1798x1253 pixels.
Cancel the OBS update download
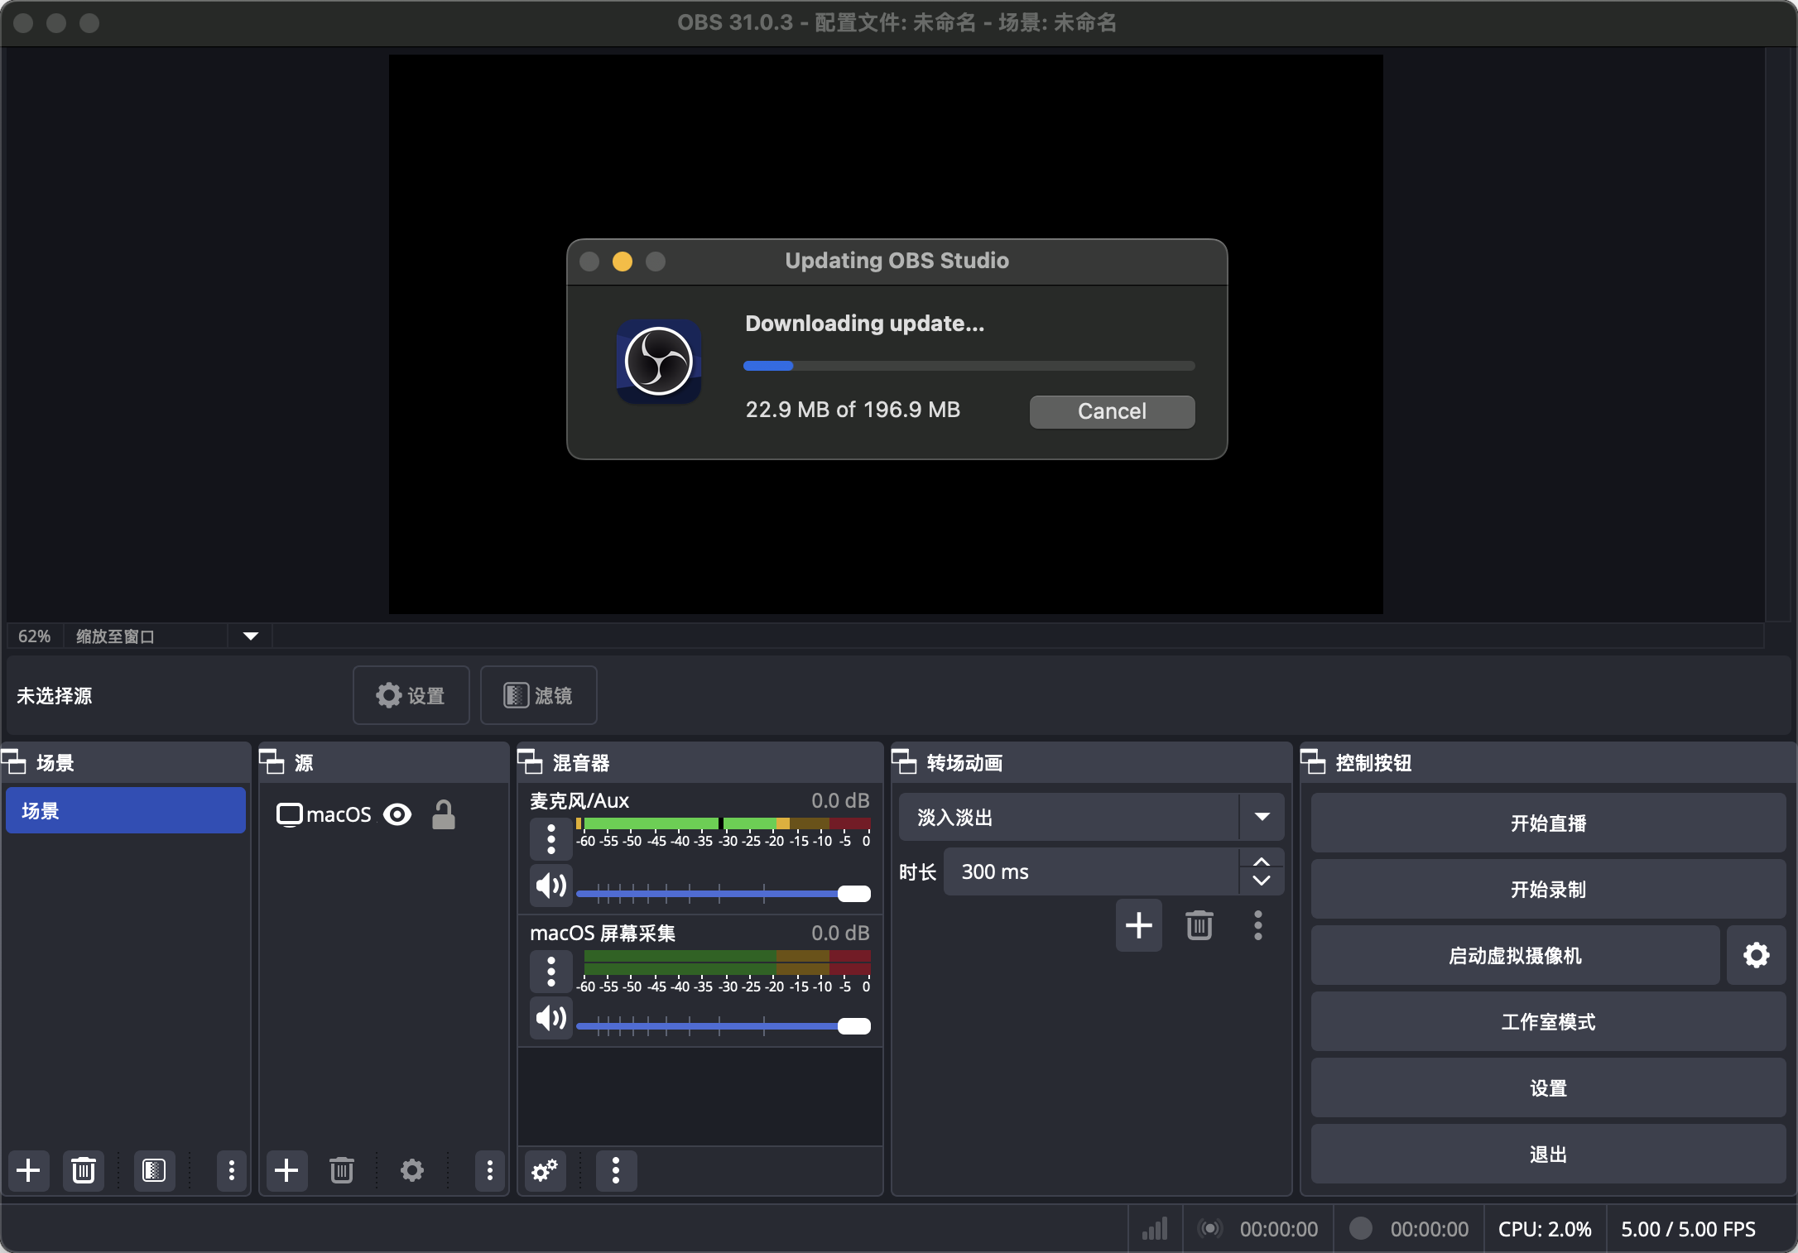(x=1112, y=411)
